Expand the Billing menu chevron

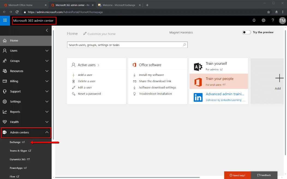(x=47, y=81)
